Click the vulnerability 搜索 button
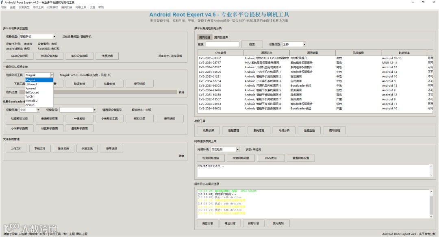The width and height of the screenshot is (439, 237). tap(252, 44)
